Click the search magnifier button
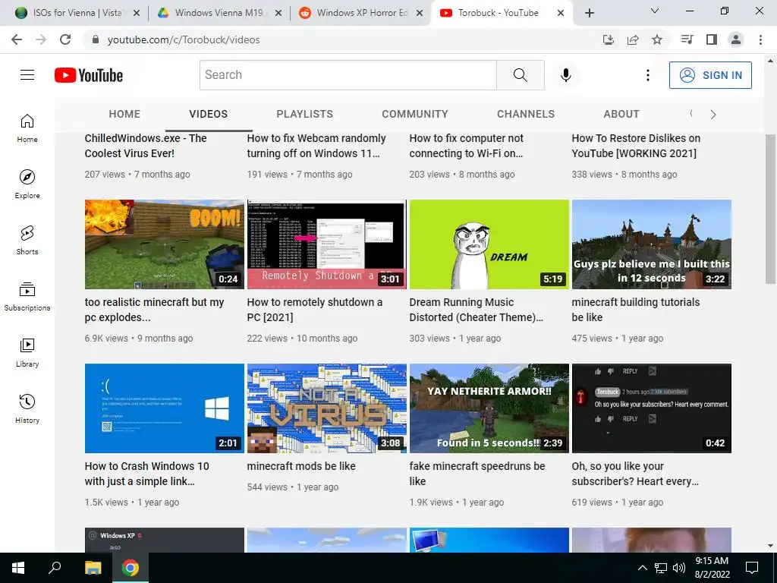 coord(521,75)
